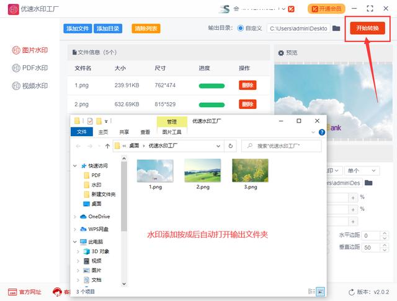
Task: Expand WPS网盘 tree node
Action: click(x=75, y=229)
